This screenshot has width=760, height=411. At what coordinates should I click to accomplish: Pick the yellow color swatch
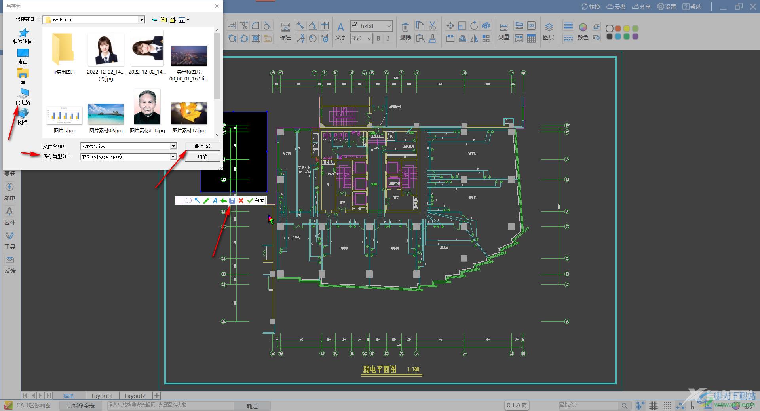tap(627, 29)
